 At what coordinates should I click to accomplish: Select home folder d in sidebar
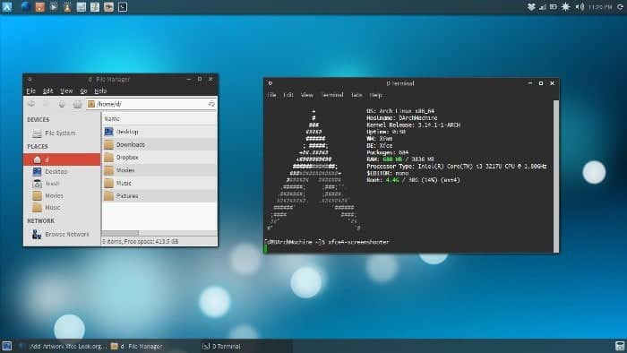(x=62, y=159)
